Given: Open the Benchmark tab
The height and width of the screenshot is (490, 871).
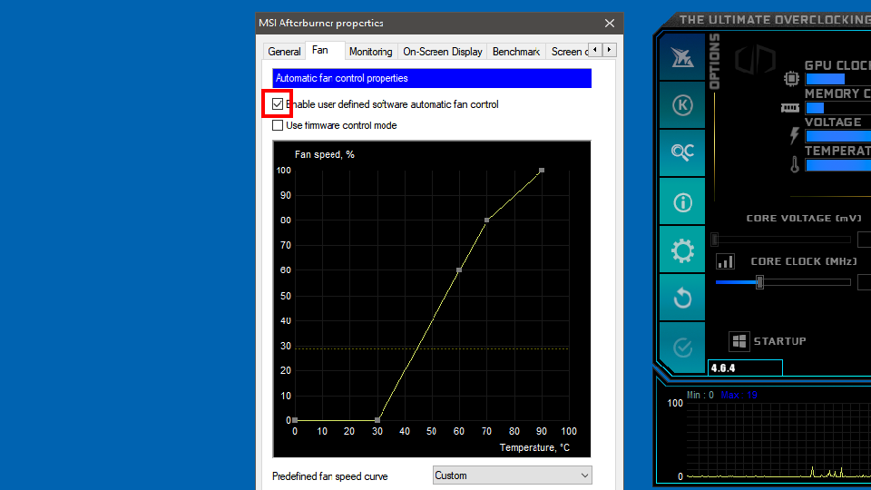Looking at the screenshot, I should point(516,51).
